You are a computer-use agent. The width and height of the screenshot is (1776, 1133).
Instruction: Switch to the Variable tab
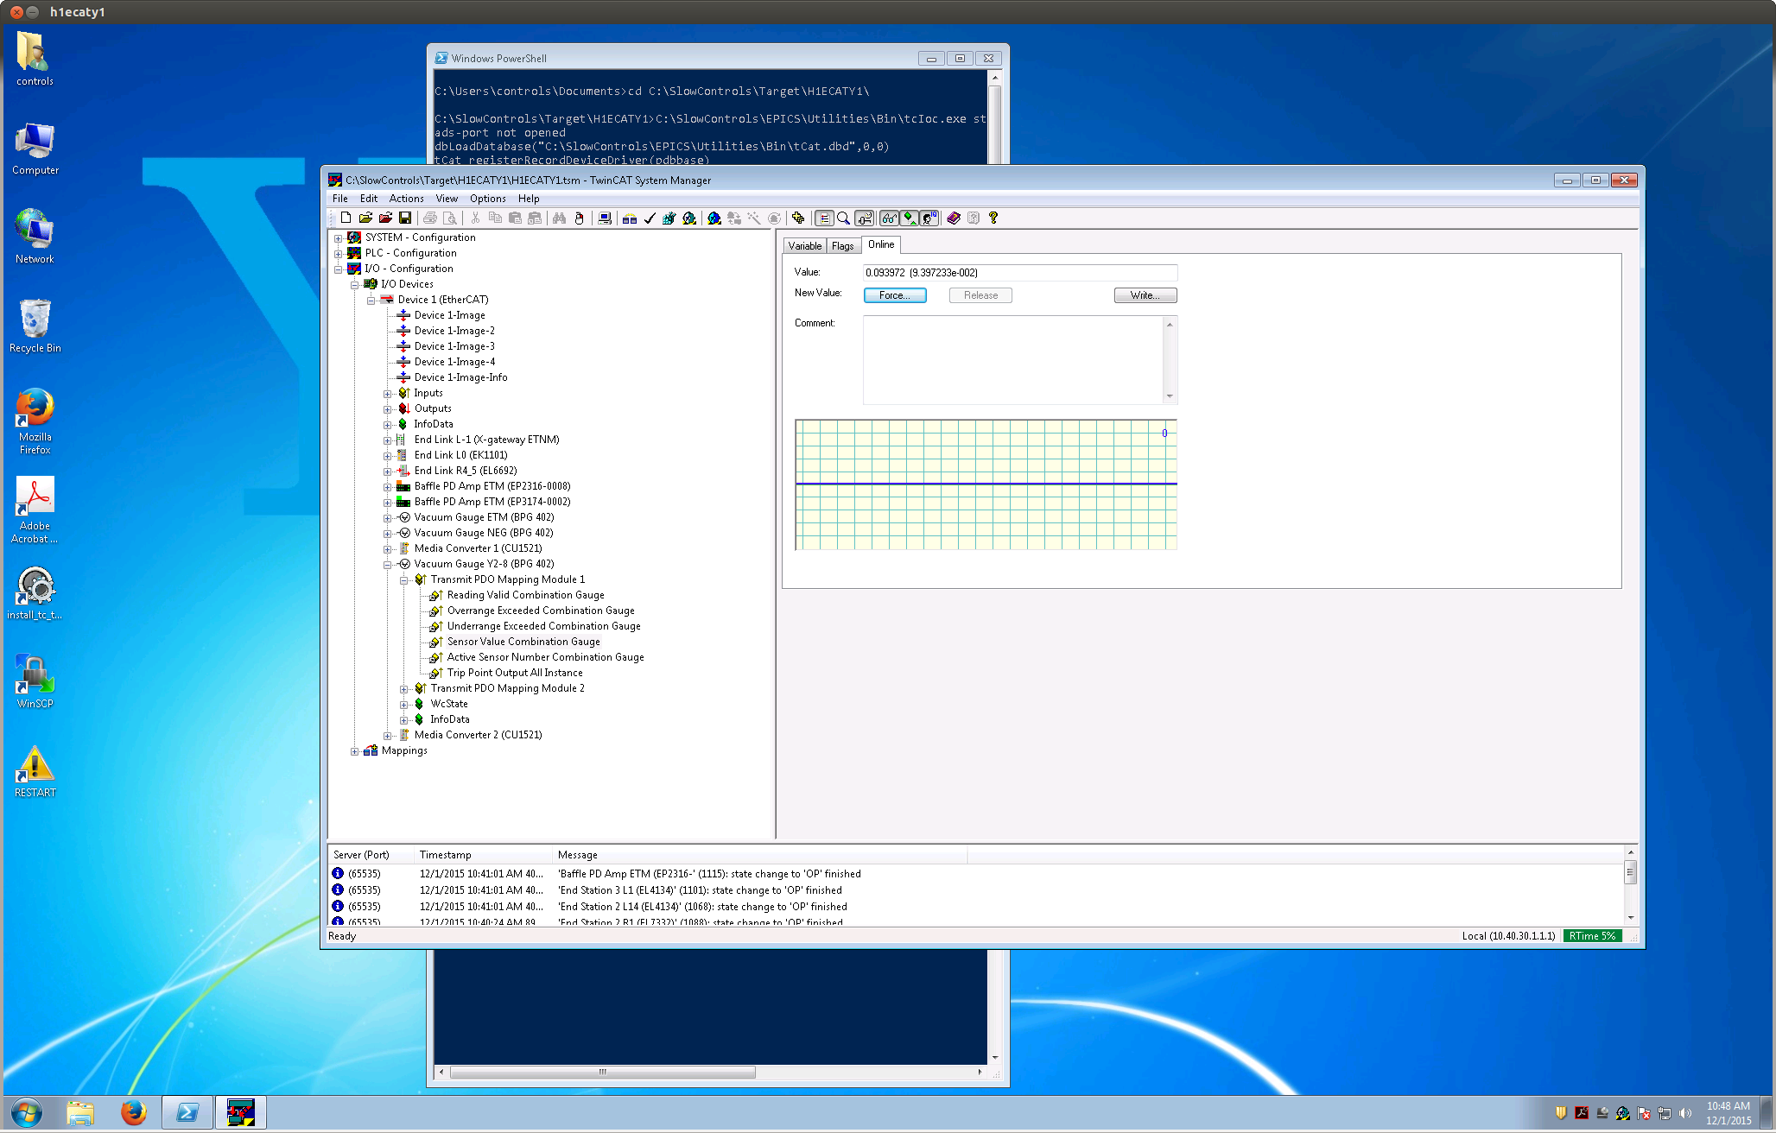pos(805,246)
